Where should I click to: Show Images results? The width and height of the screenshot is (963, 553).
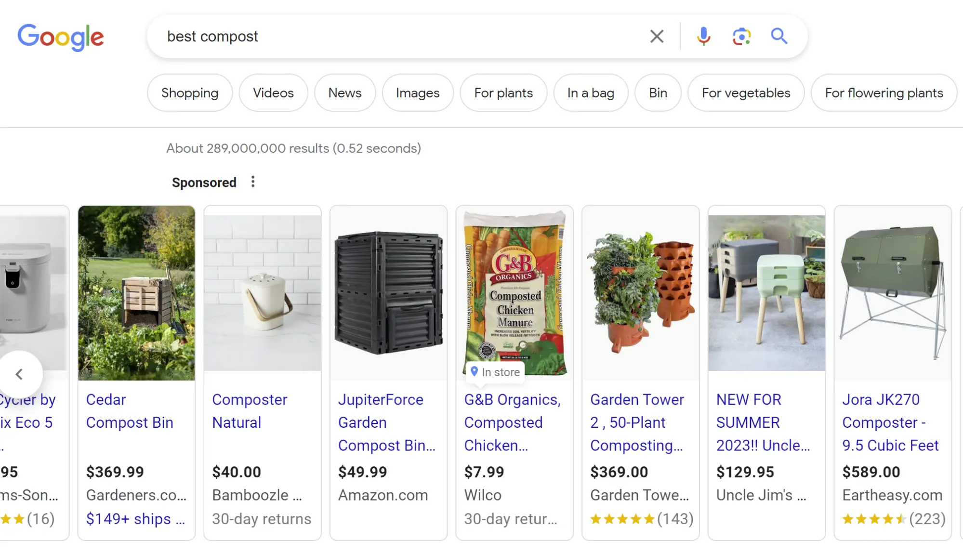[417, 92]
